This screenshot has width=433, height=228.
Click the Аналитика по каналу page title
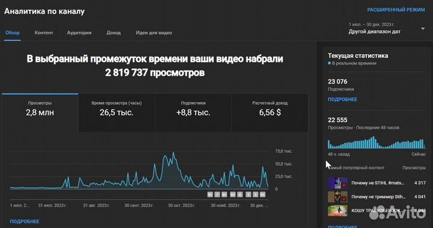click(x=45, y=11)
